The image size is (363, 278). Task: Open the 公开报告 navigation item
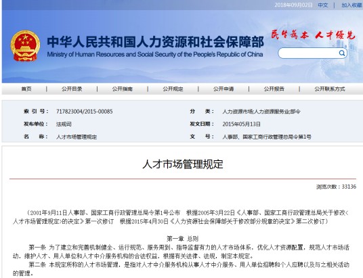(x=274, y=89)
